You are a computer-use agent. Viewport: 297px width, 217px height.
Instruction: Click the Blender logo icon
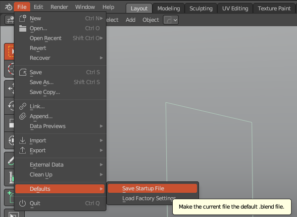8,7
